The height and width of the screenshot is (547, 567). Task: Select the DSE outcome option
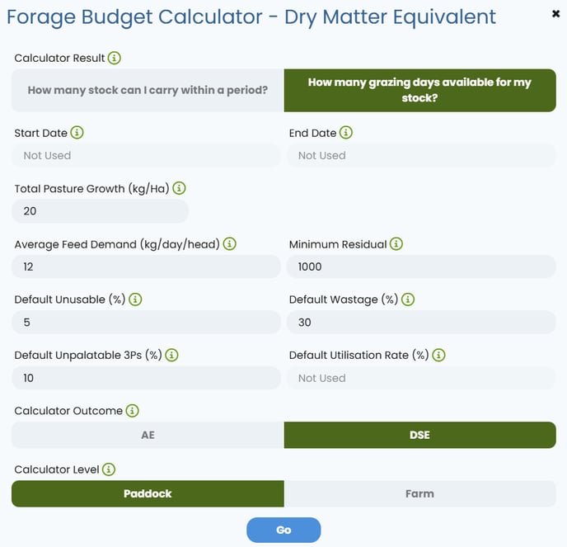[x=419, y=435]
